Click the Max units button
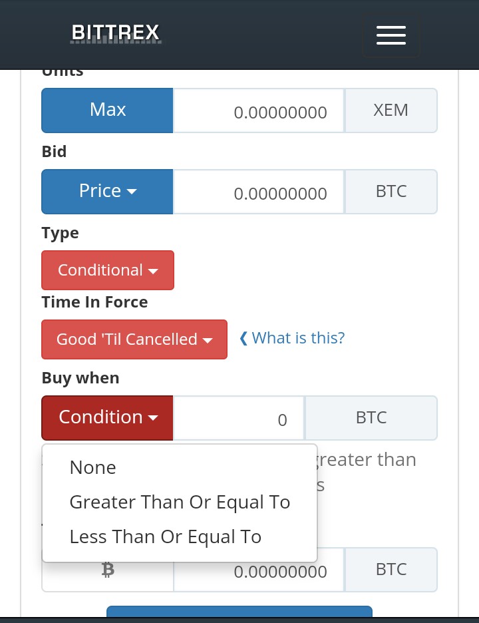479x623 pixels. pyautogui.click(x=107, y=110)
